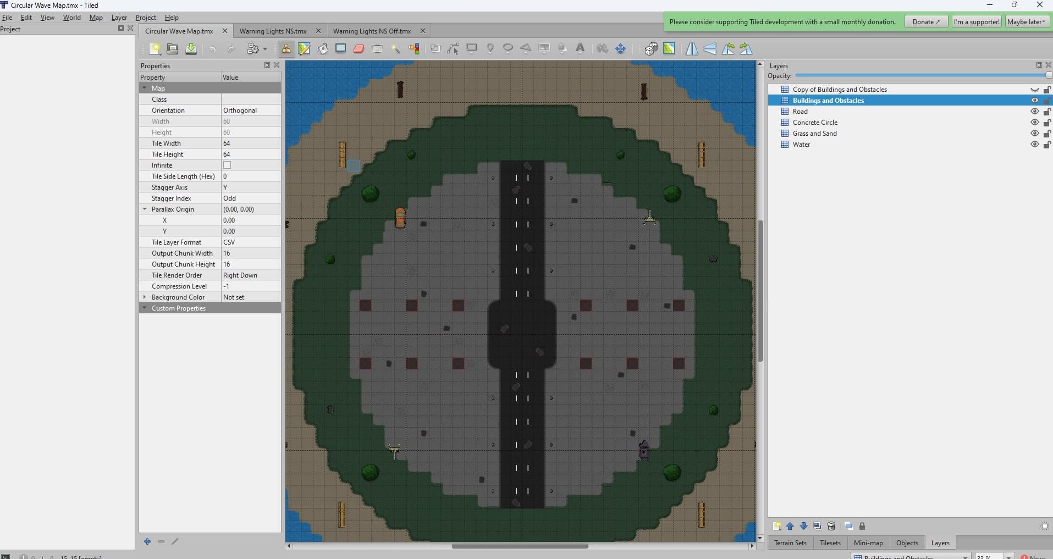Screen dimensions: 1053x559
Task: Rotate the stamp right
Action: [x=746, y=49]
